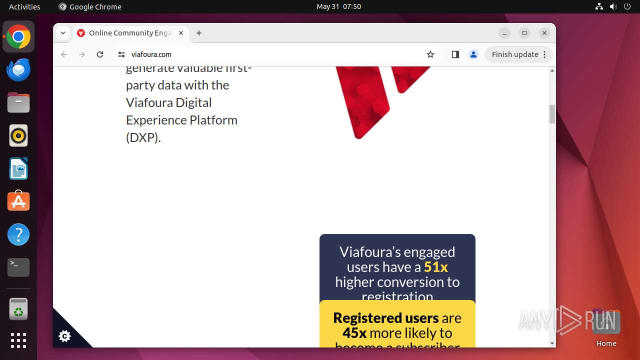Open Rhythmbox music player in the dock
The image size is (640, 360).
(18, 135)
